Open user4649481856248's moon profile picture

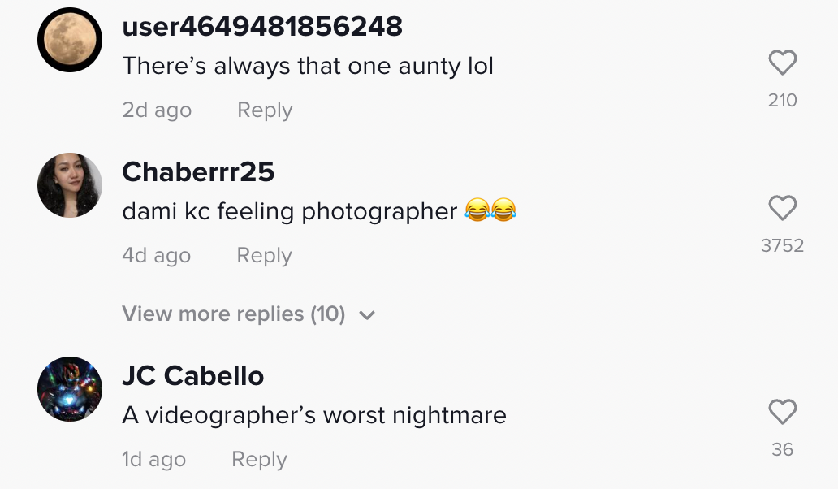pyautogui.click(x=70, y=39)
